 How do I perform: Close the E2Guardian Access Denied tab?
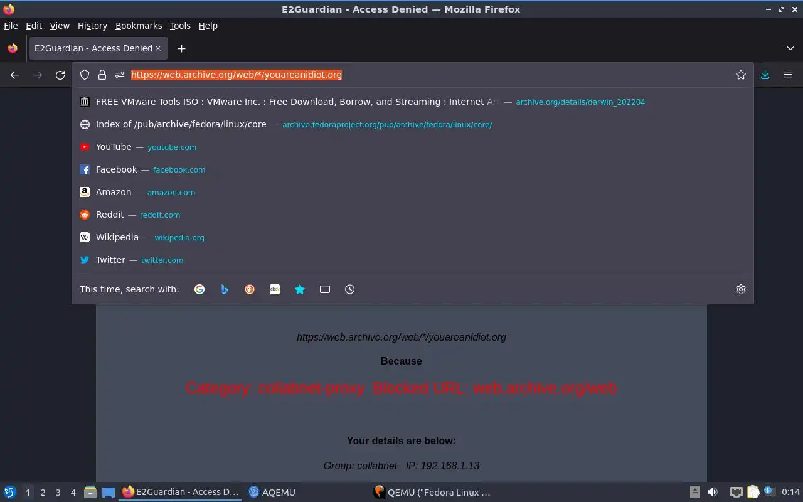pos(158,48)
